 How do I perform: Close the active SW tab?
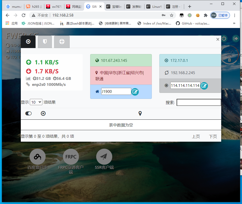point(100,7)
